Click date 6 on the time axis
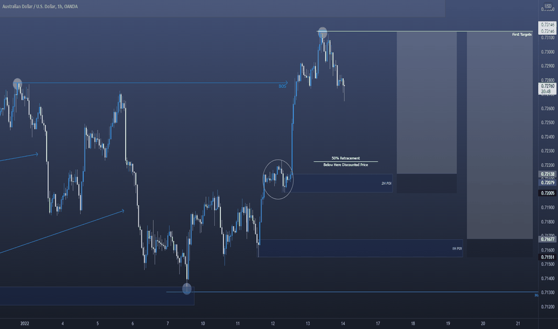The width and height of the screenshot is (558, 329). 133,324
